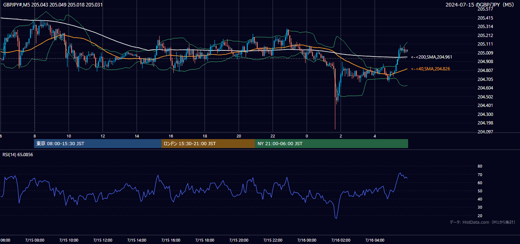This screenshot has height=244, width=520.
Task: Select the London 15:30-21:00 JST session bar
Action: (x=208, y=144)
